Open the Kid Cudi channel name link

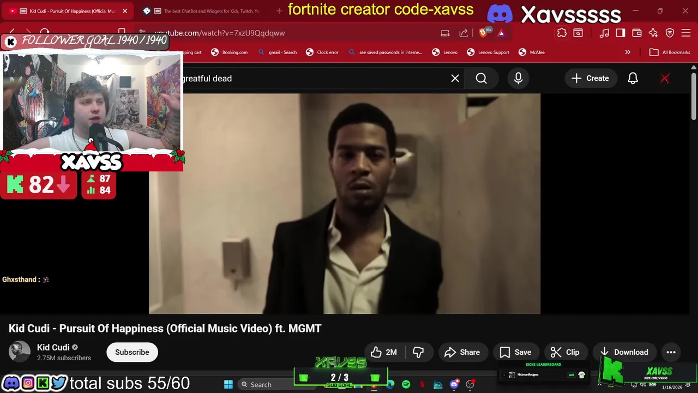(x=53, y=347)
